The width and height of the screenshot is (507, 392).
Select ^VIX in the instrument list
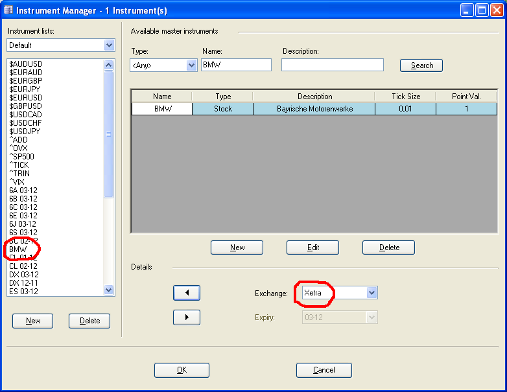17,181
